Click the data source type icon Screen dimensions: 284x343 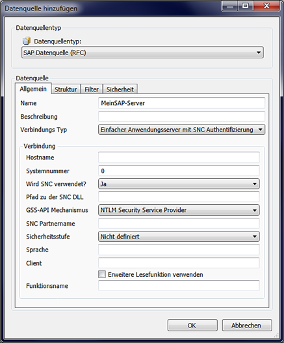[27, 41]
